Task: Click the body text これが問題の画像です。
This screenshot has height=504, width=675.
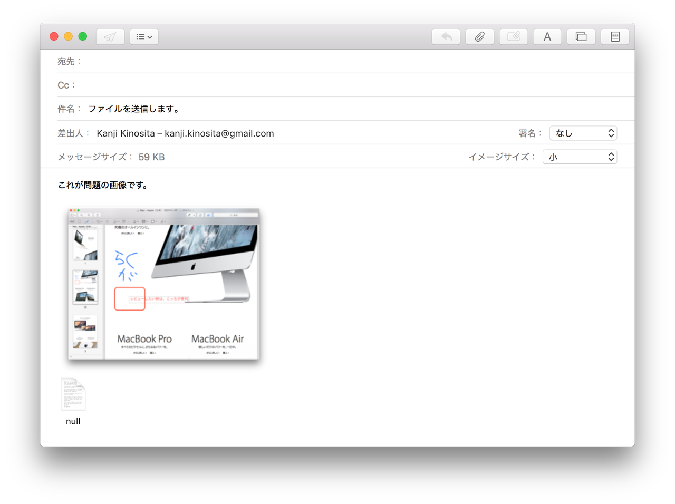Action: pos(103,185)
